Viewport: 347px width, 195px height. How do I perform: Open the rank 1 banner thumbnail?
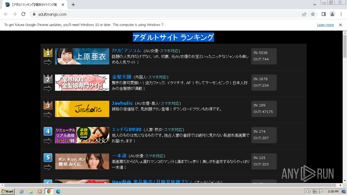[82, 56]
